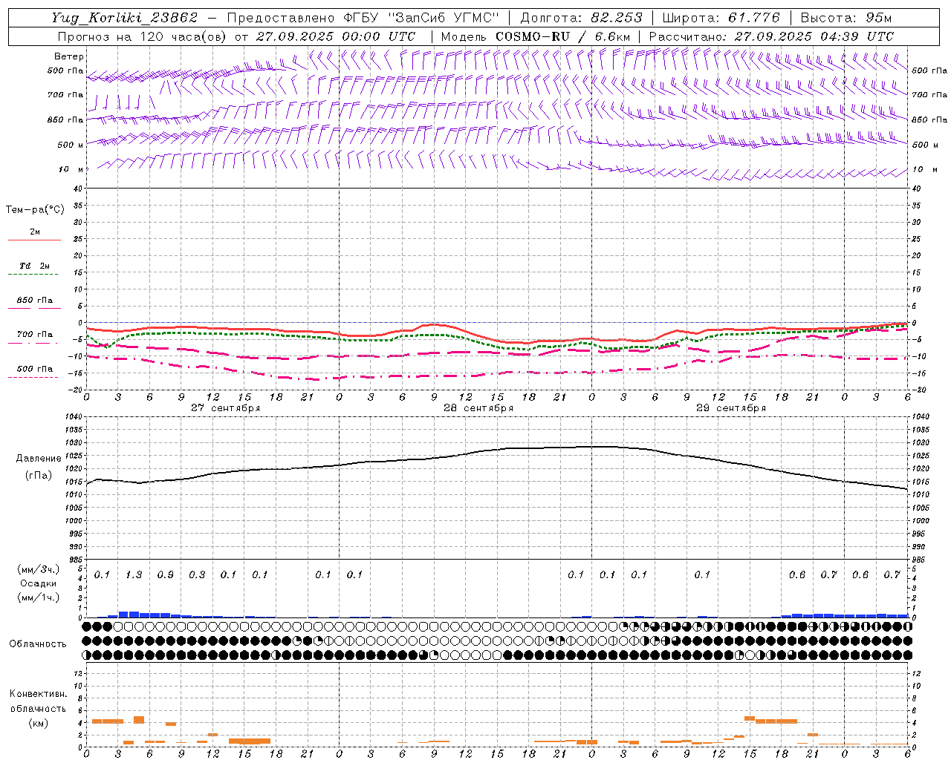Click the 0.3 precipitation value
Viewport: 951px width, 760px height.
[197, 574]
